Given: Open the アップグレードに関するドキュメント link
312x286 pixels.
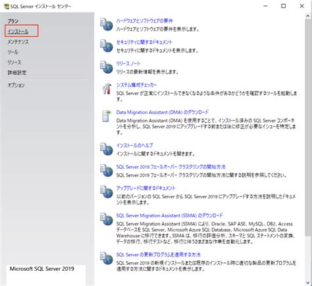Looking at the screenshot, I should pyautogui.click(x=146, y=188).
